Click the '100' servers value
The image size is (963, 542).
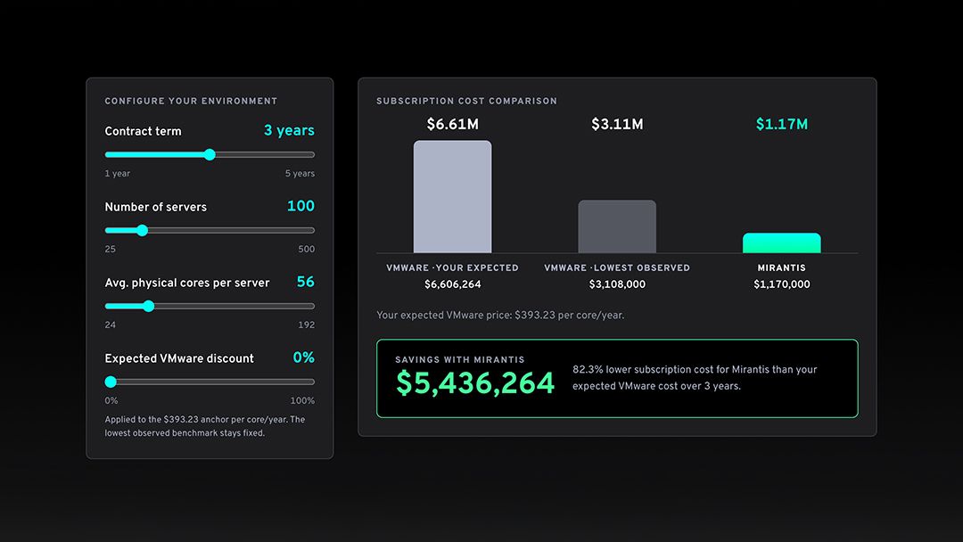[x=300, y=206]
